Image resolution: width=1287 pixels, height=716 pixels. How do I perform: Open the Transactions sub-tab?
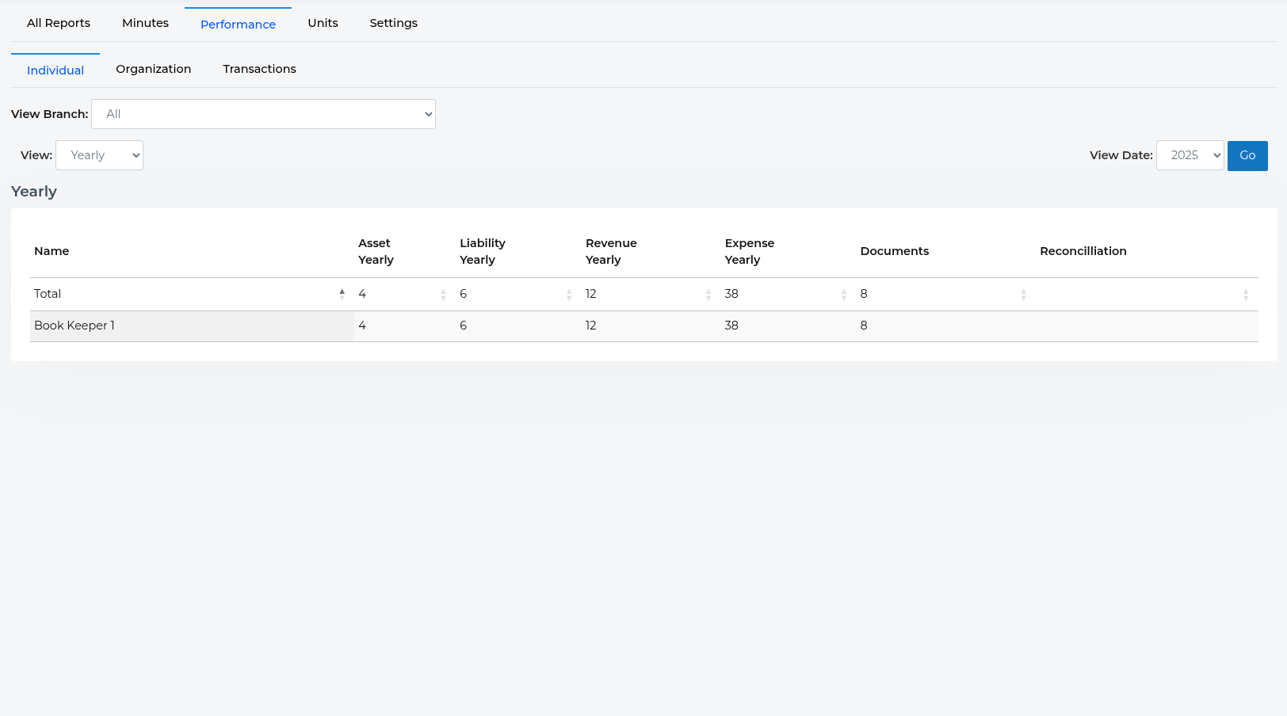click(259, 69)
